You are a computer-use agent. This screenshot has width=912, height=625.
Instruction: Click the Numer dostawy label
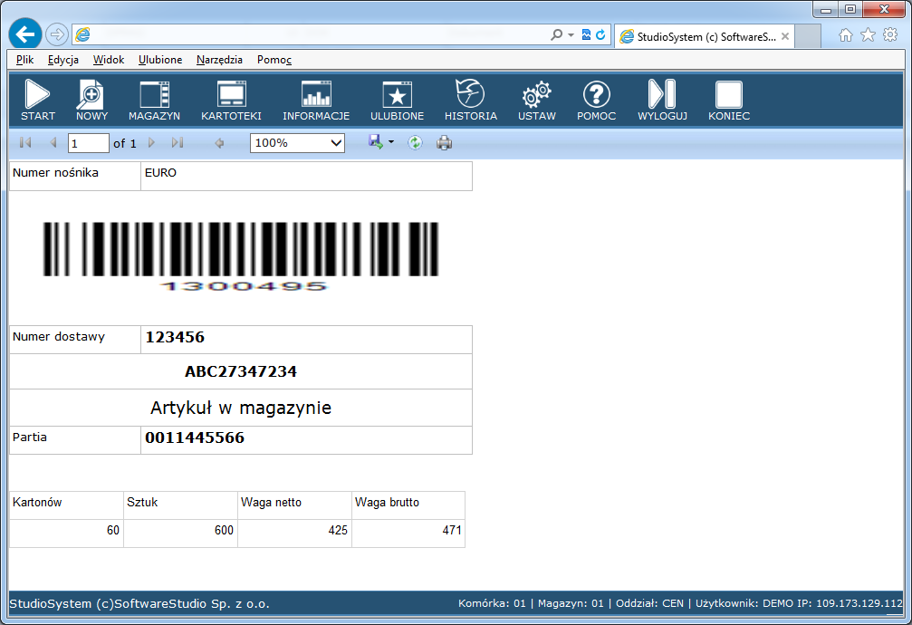tap(59, 337)
